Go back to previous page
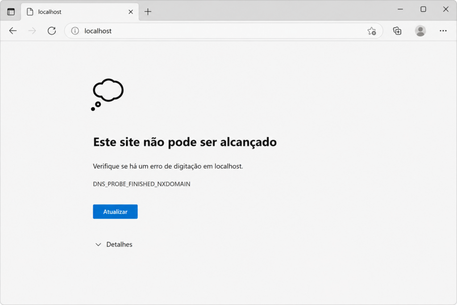This screenshot has height=305, width=457. coord(13,31)
